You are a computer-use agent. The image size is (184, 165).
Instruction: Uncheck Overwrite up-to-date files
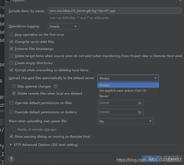(x=11, y=42)
